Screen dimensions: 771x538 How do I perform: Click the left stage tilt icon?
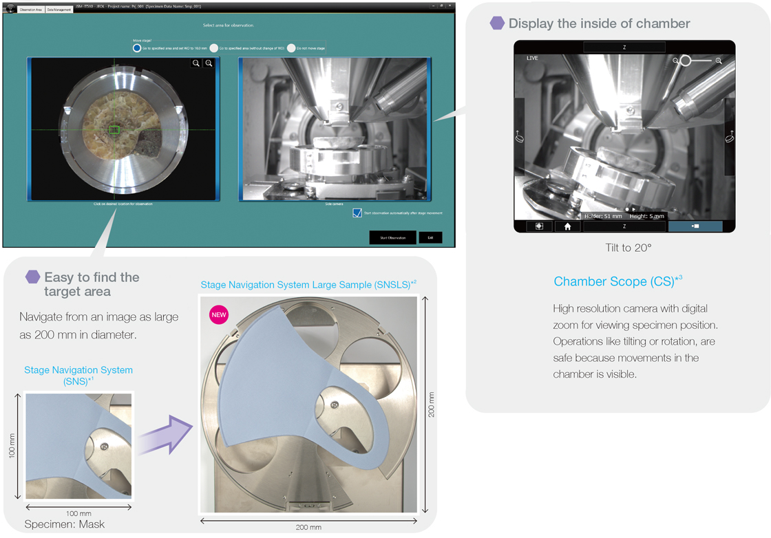pyautogui.click(x=520, y=137)
